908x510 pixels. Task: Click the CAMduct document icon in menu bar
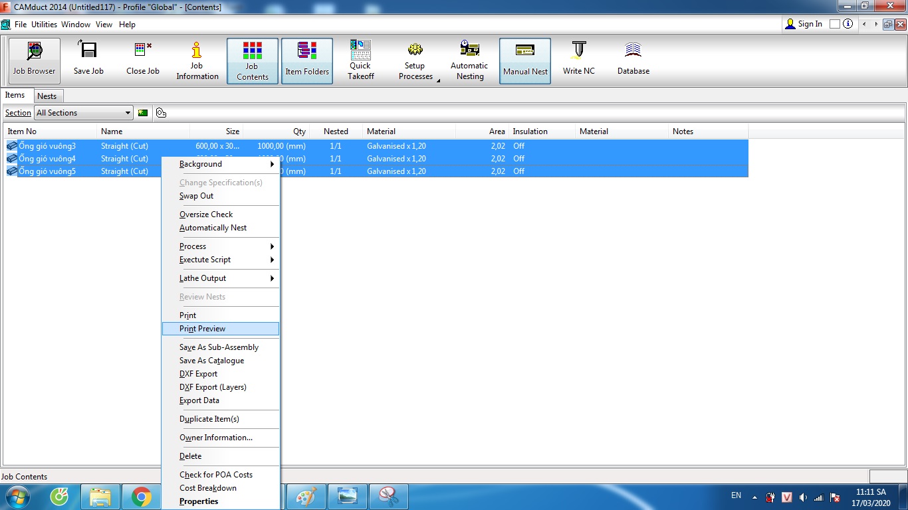(x=6, y=25)
